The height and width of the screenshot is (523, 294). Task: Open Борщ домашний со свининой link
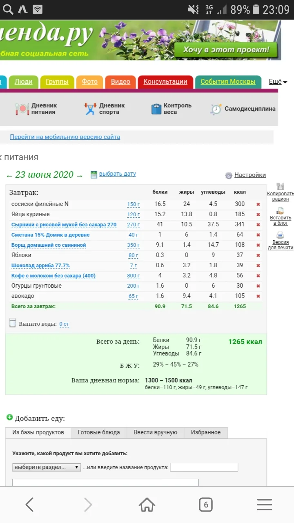pyautogui.click(x=49, y=245)
